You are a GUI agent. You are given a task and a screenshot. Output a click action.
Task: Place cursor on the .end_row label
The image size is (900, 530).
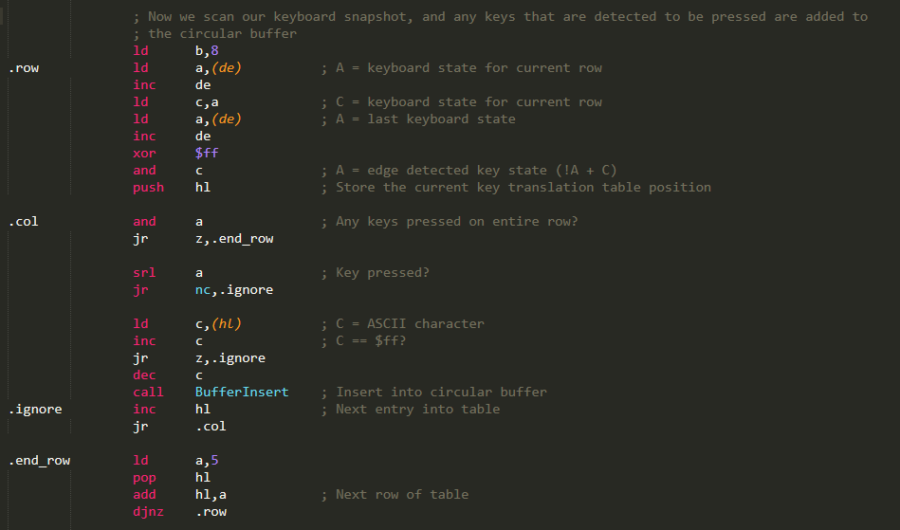[x=39, y=461]
